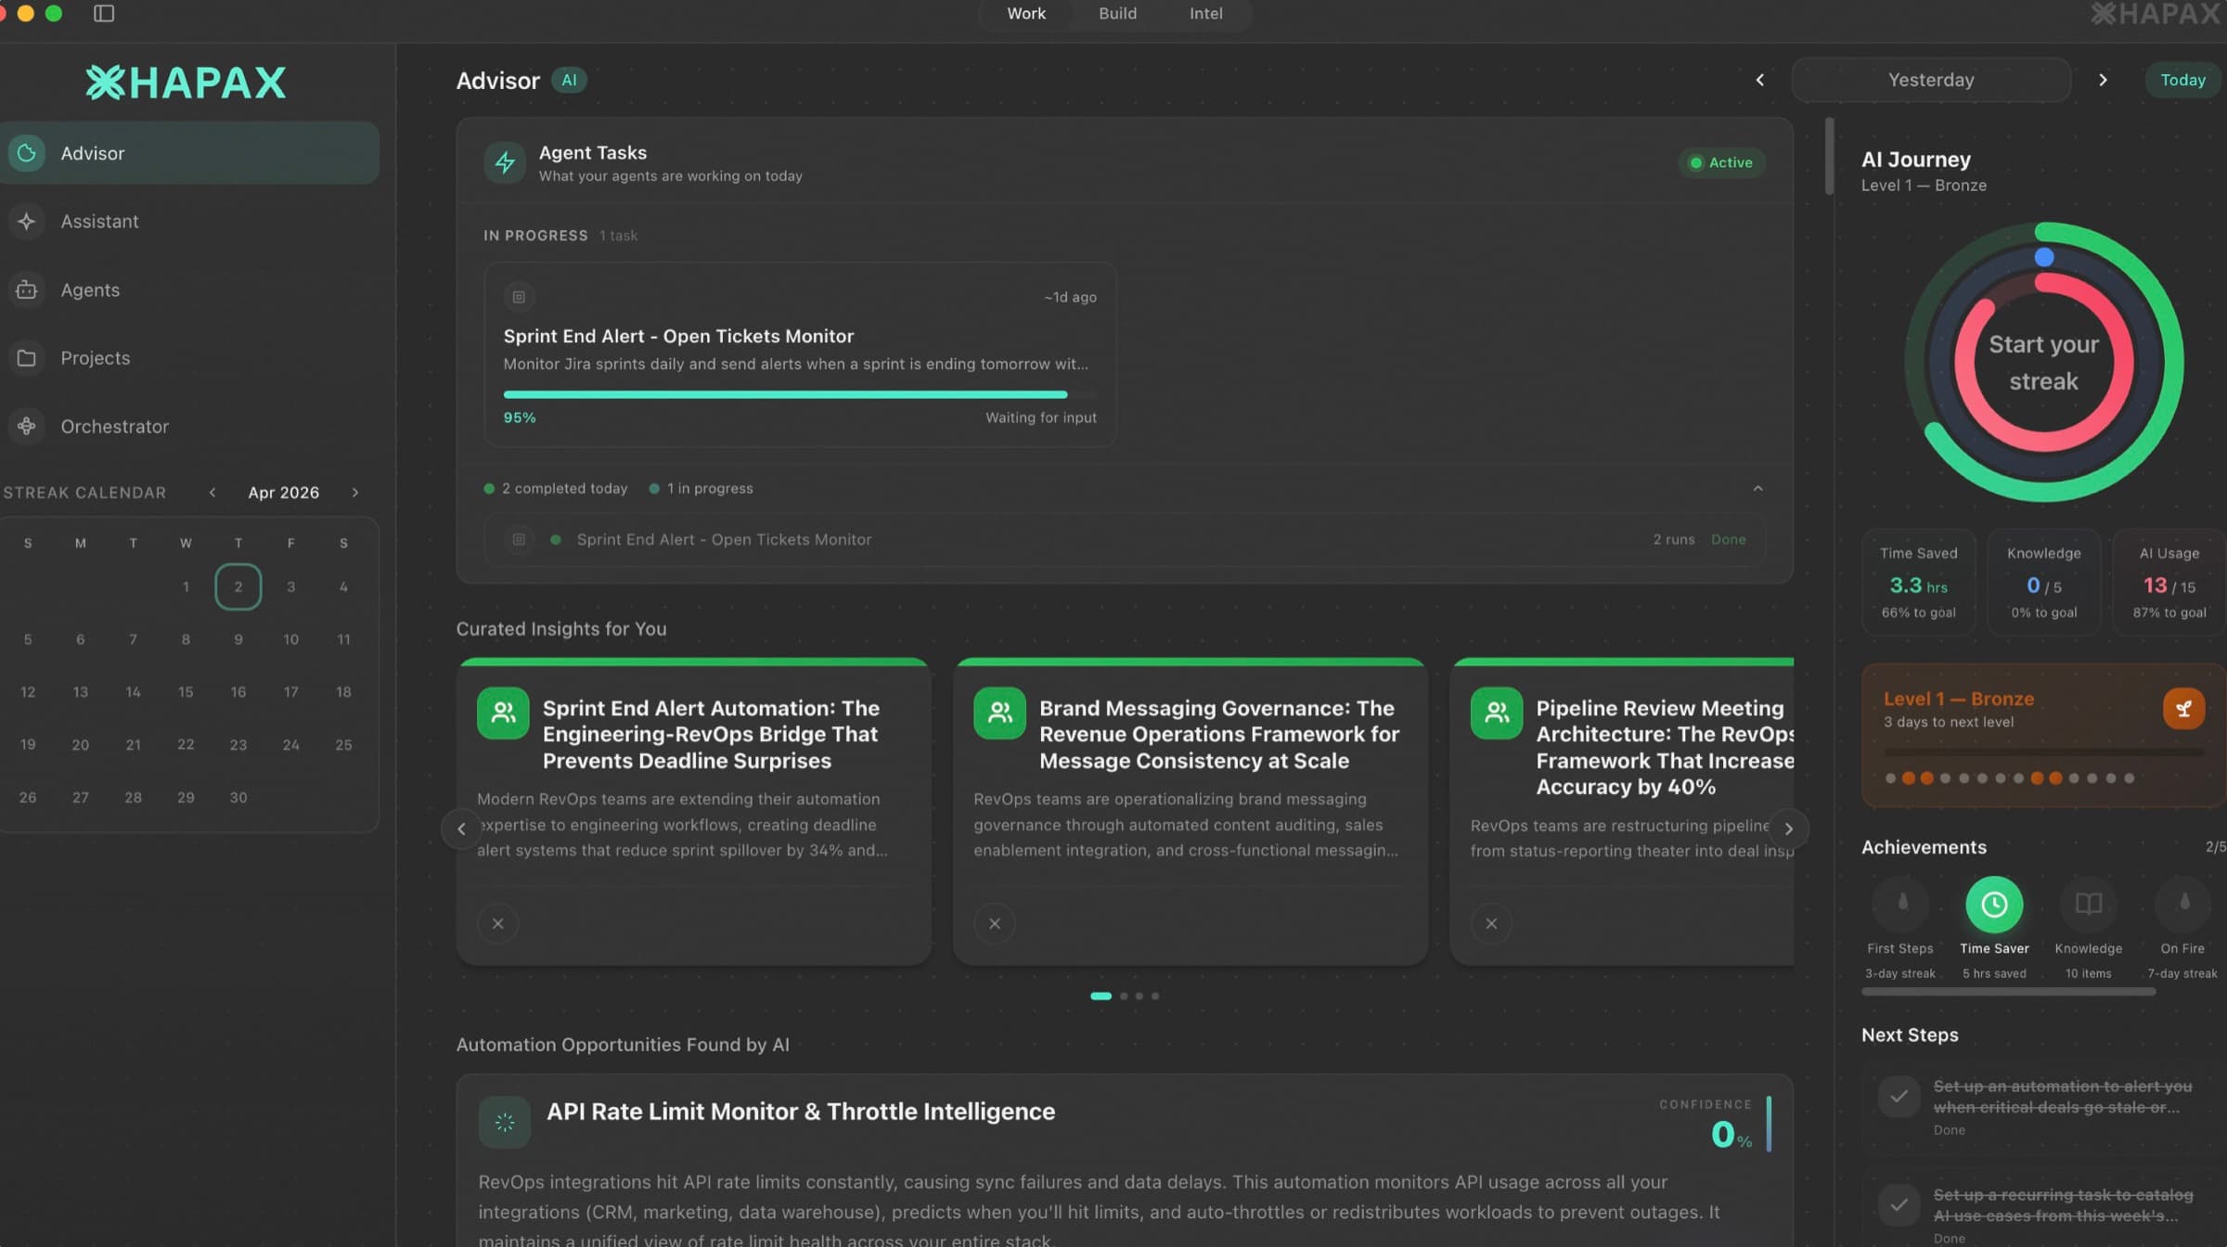Click the Level 1 Bronze sprout badge icon
The width and height of the screenshot is (2227, 1247).
(x=2183, y=709)
